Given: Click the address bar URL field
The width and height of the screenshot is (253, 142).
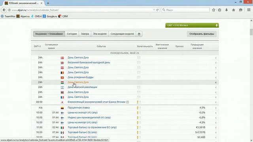Looking at the screenshot, I should (x=81, y=10).
